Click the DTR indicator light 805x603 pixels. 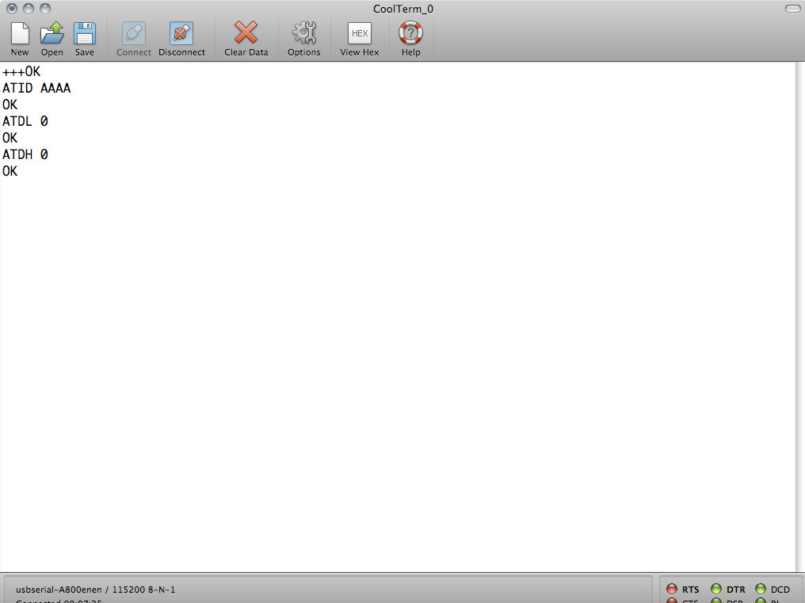coord(716,589)
